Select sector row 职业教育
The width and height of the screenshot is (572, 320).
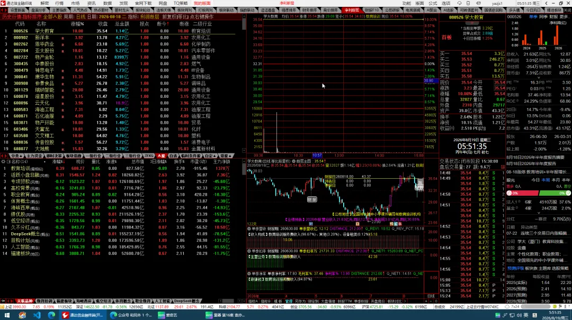coord(120,195)
